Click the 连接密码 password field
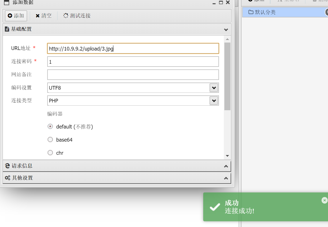The image size is (328, 227). [x=133, y=62]
